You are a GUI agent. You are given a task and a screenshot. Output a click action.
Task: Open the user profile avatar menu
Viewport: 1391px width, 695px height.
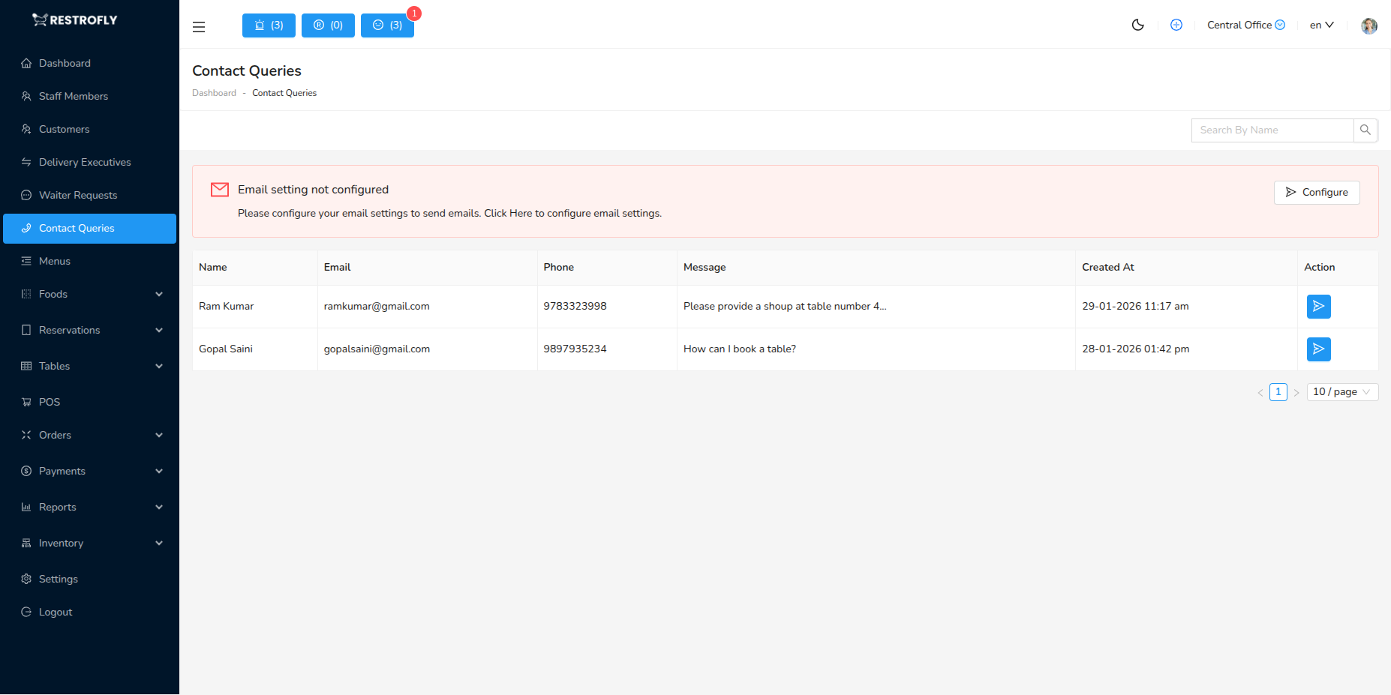1368,25
